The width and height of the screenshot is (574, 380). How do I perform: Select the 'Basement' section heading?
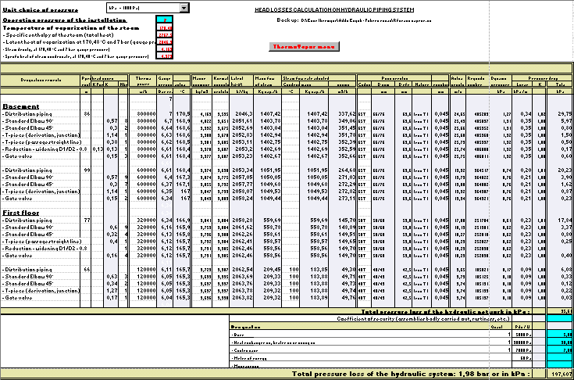[x=21, y=106]
